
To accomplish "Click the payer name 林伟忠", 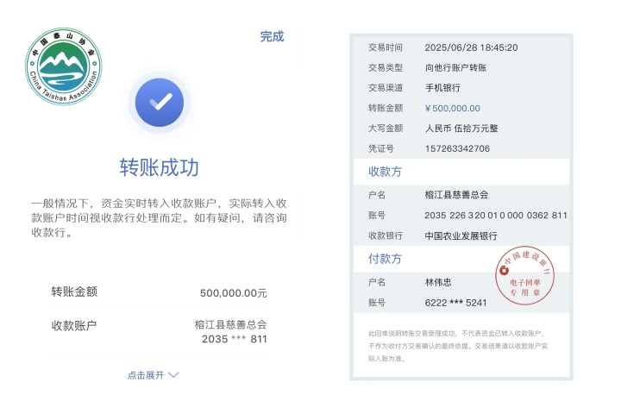I will pyautogui.click(x=438, y=282).
